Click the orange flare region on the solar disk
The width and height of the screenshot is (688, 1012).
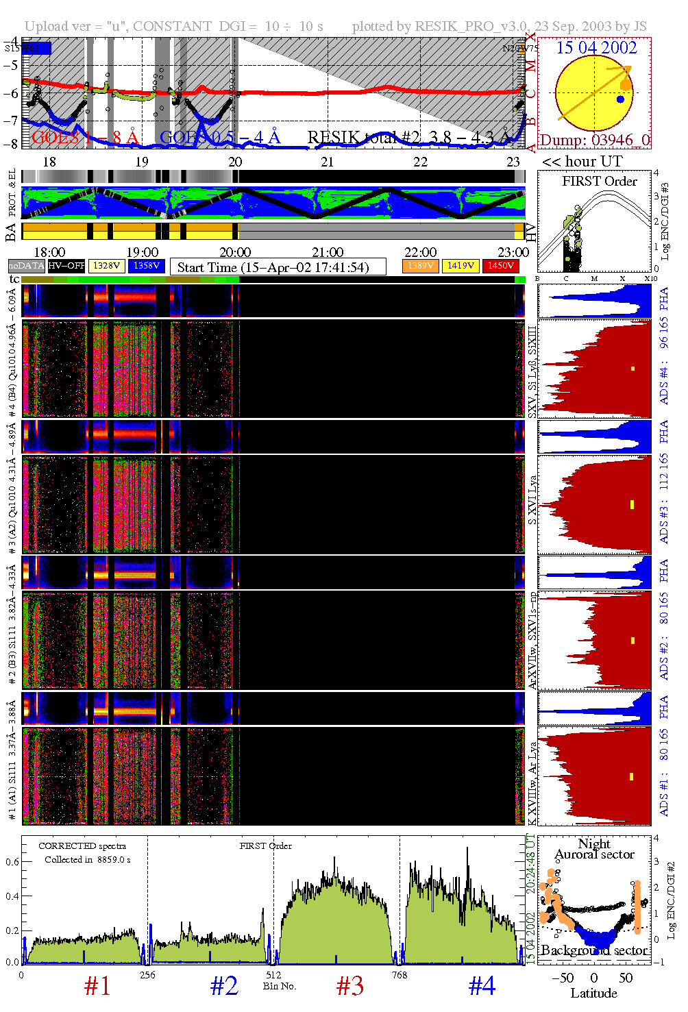pyautogui.click(x=626, y=84)
